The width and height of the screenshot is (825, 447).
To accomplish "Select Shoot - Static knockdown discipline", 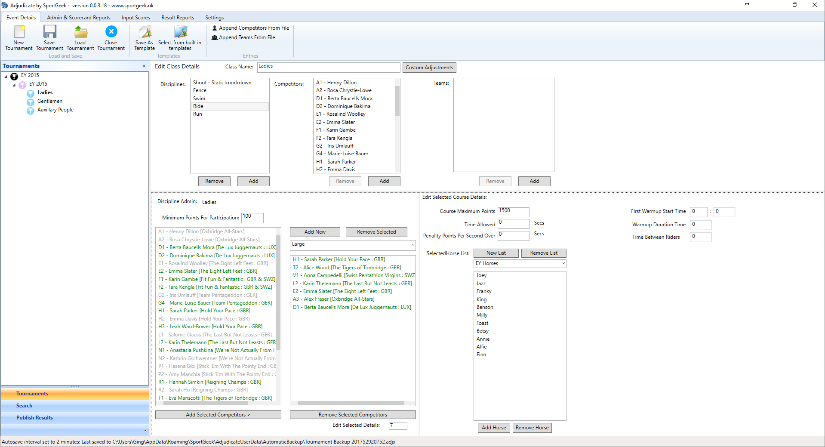I will coord(230,83).
